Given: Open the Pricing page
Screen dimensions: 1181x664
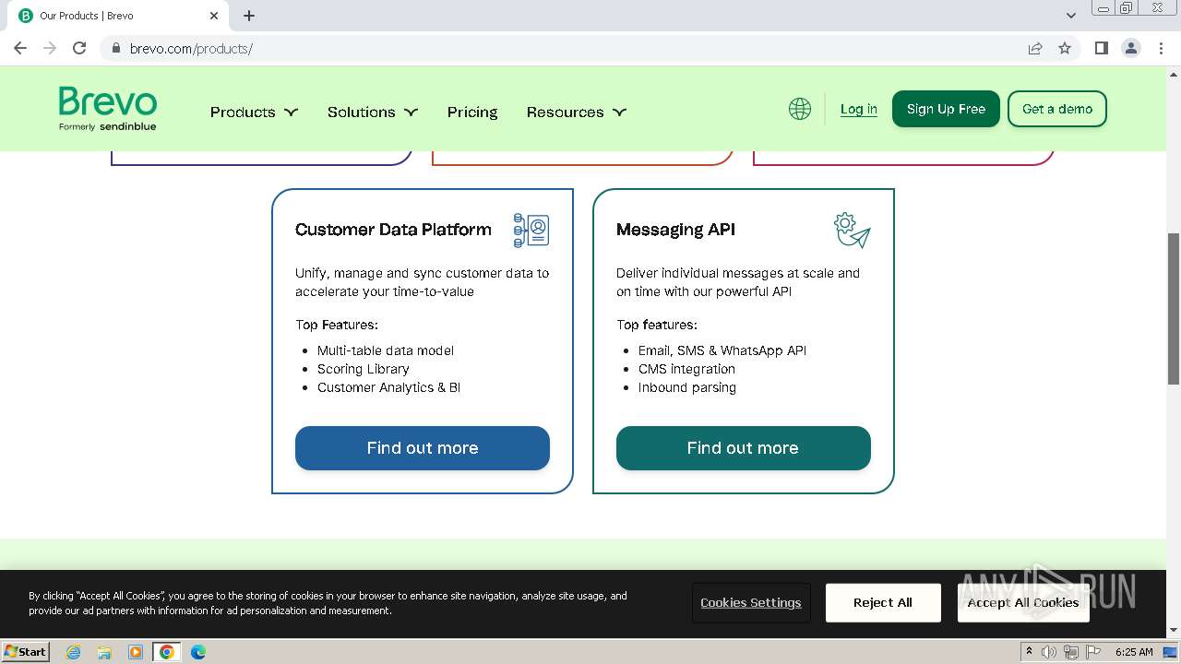Looking at the screenshot, I should [472, 112].
